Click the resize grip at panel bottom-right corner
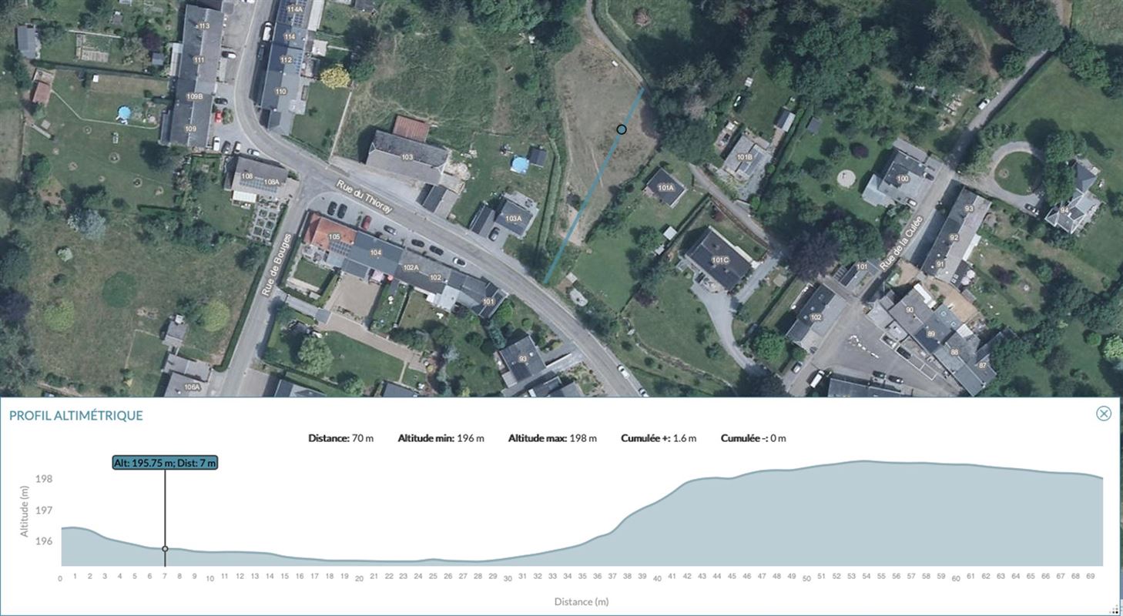This screenshot has width=1123, height=616. click(1117, 610)
